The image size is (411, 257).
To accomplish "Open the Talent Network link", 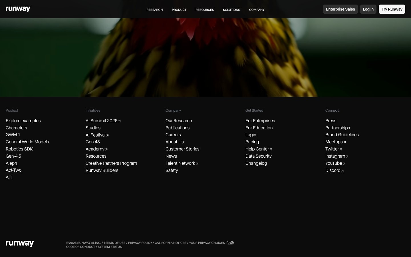I will [x=182, y=163].
